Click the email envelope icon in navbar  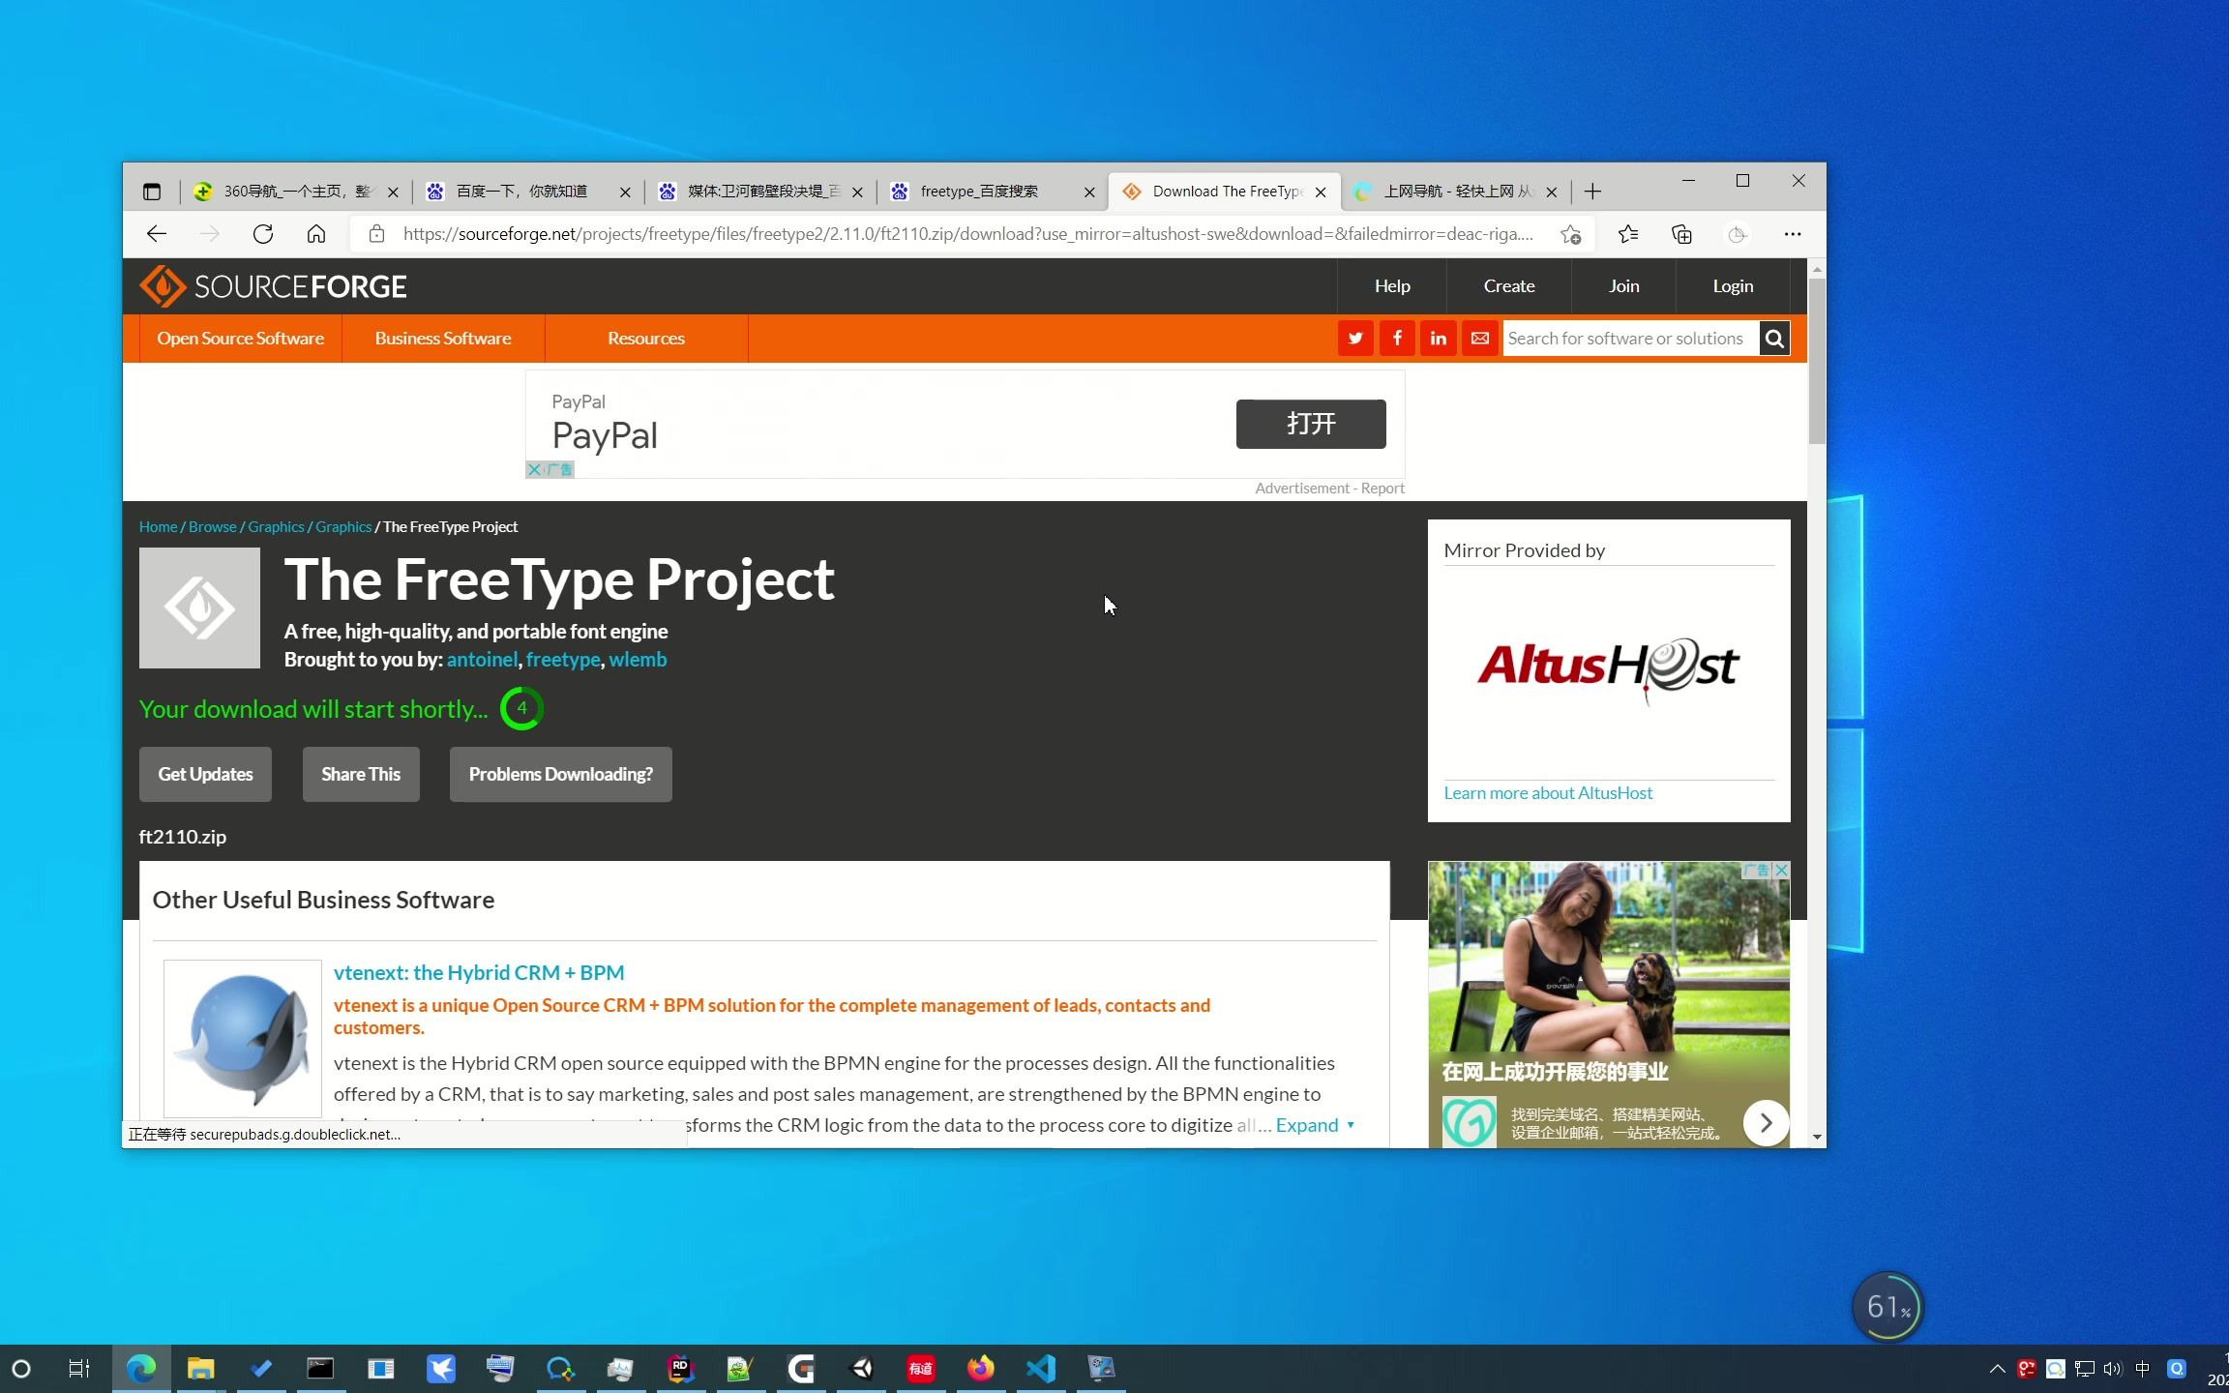click(1479, 337)
